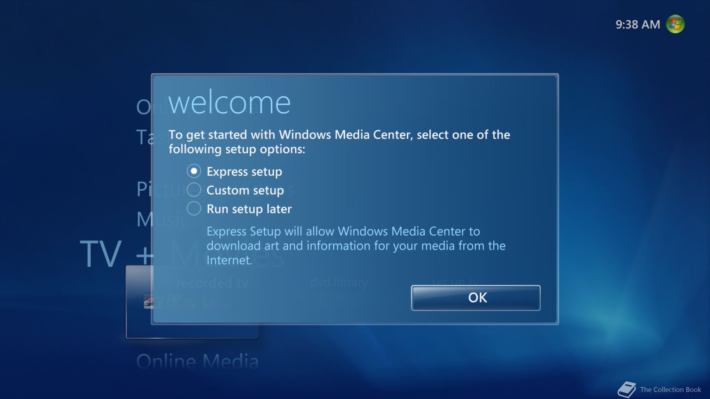Click the "Run setup later" label text

coord(249,209)
